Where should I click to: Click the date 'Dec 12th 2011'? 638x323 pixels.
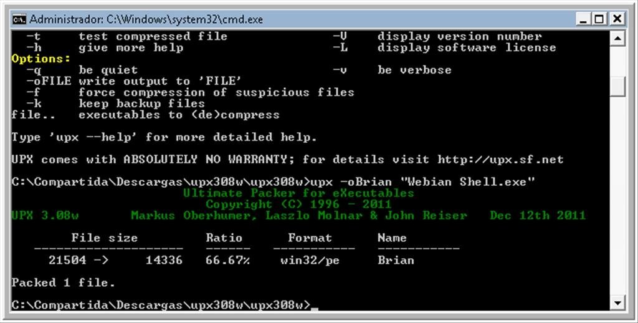538,216
